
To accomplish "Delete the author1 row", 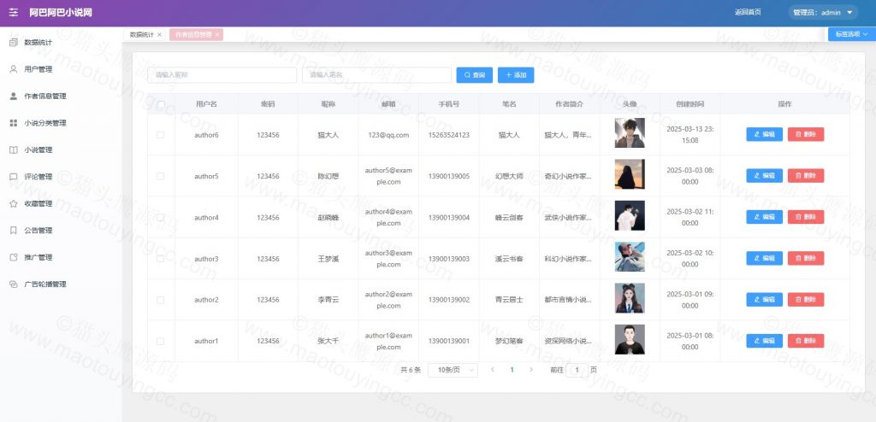I will (x=806, y=341).
